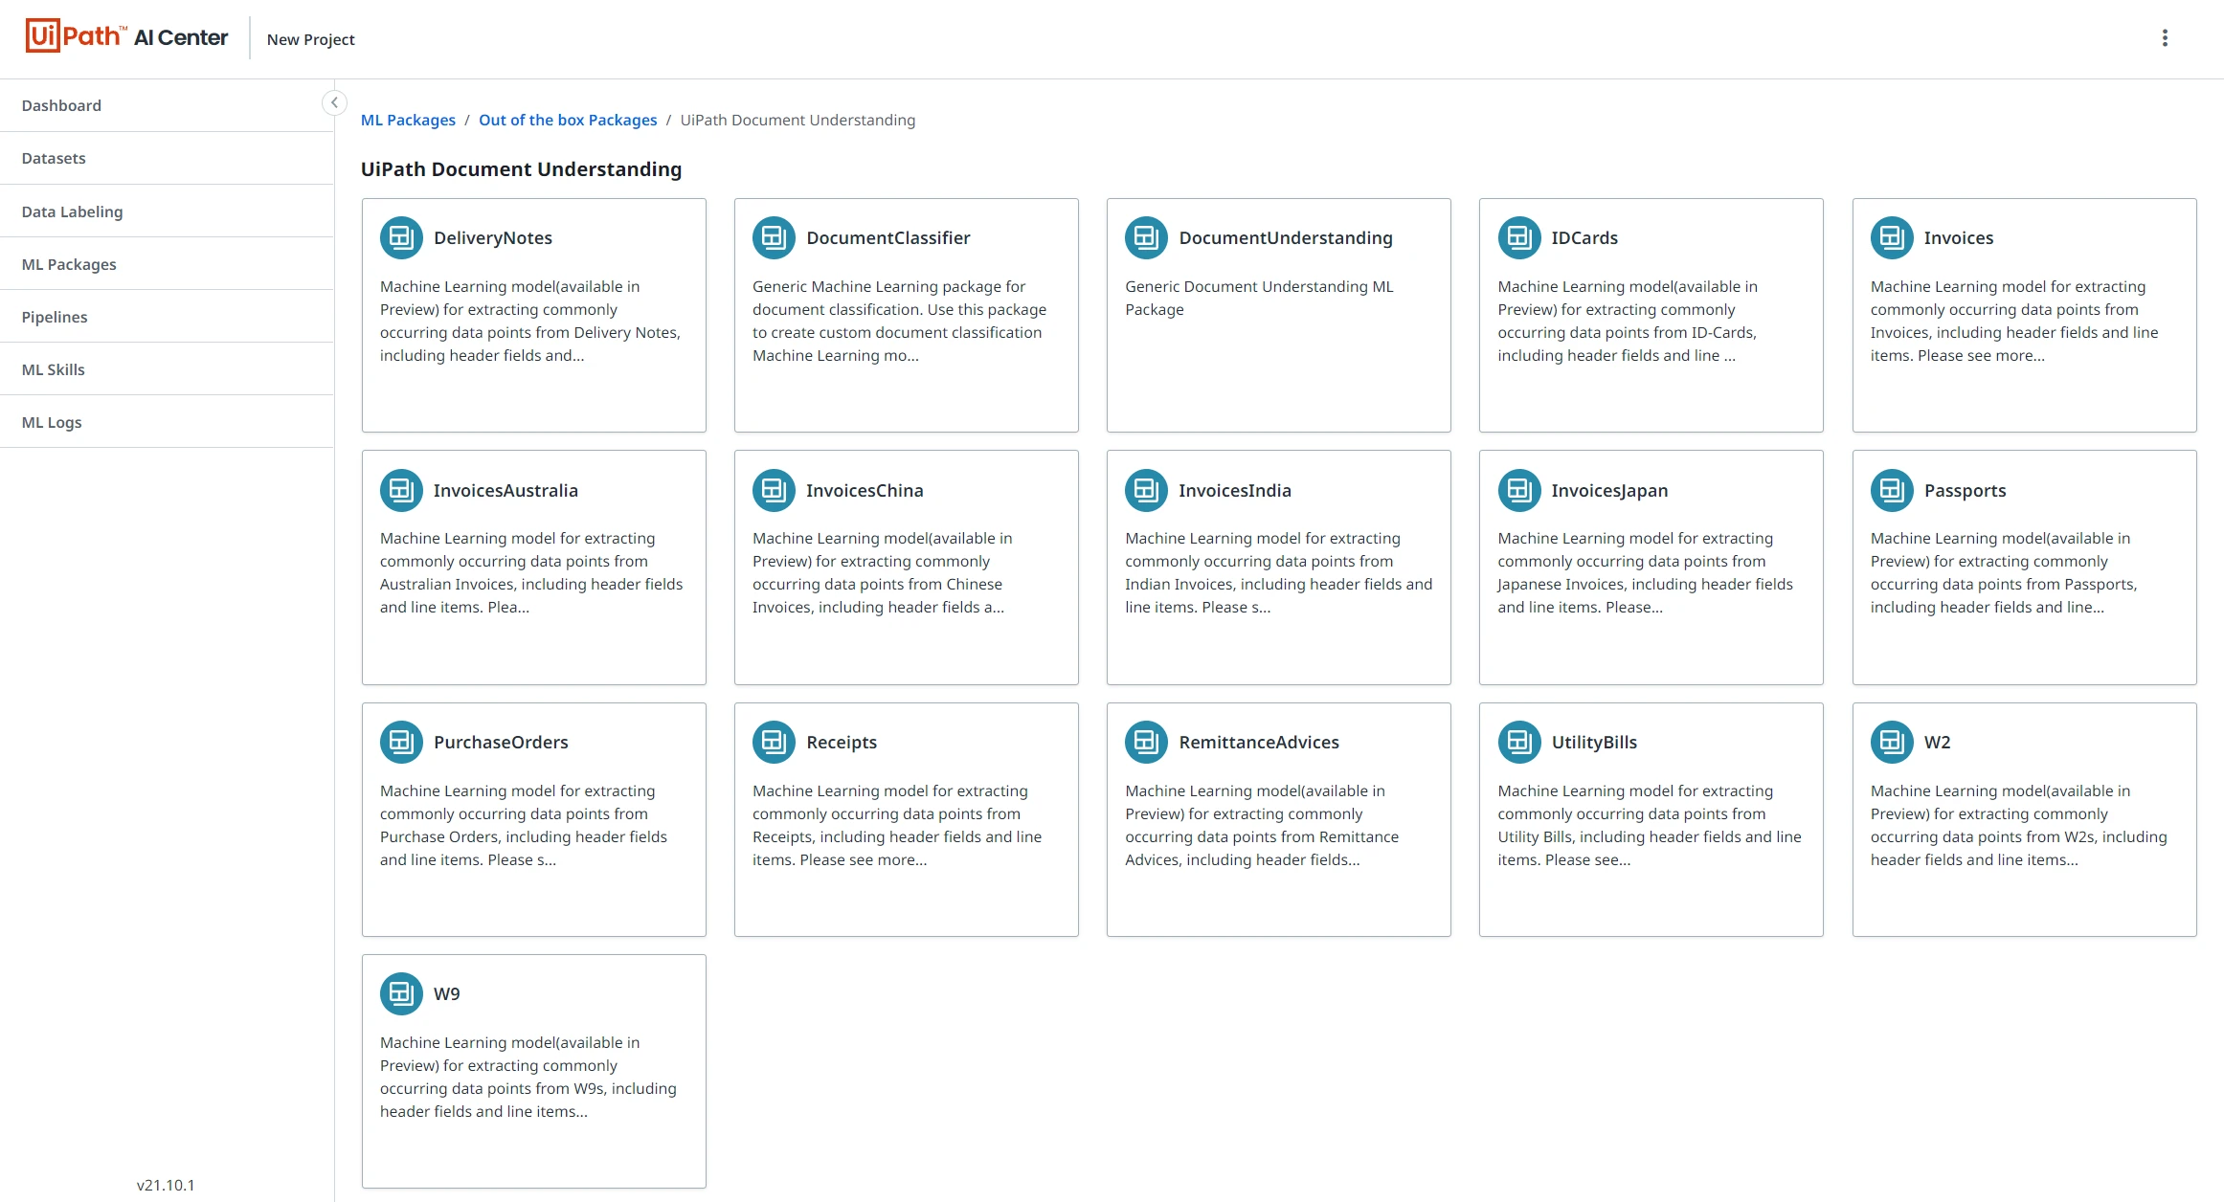Click the InvoicesChina package icon
This screenshot has height=1202, width=2224.
tap(774, 490)
